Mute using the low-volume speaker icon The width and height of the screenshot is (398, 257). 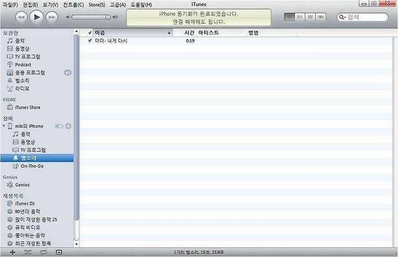[68, 17]
